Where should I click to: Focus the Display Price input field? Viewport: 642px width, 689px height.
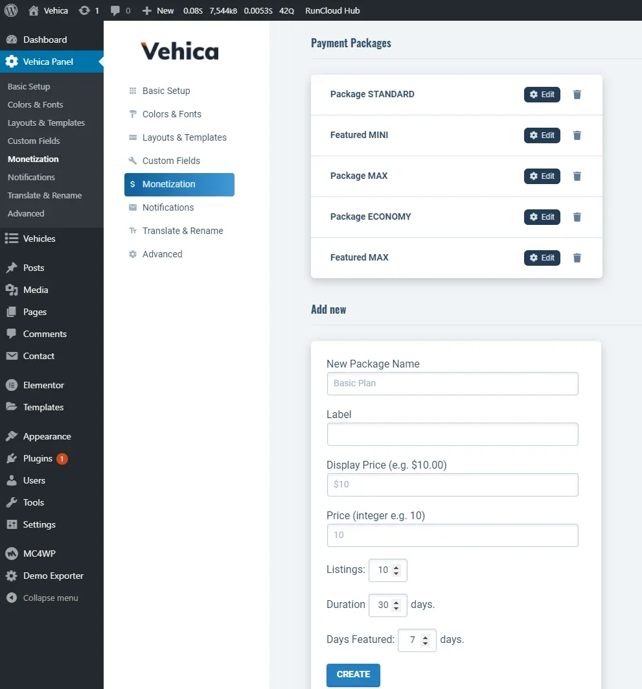(452, 485)
